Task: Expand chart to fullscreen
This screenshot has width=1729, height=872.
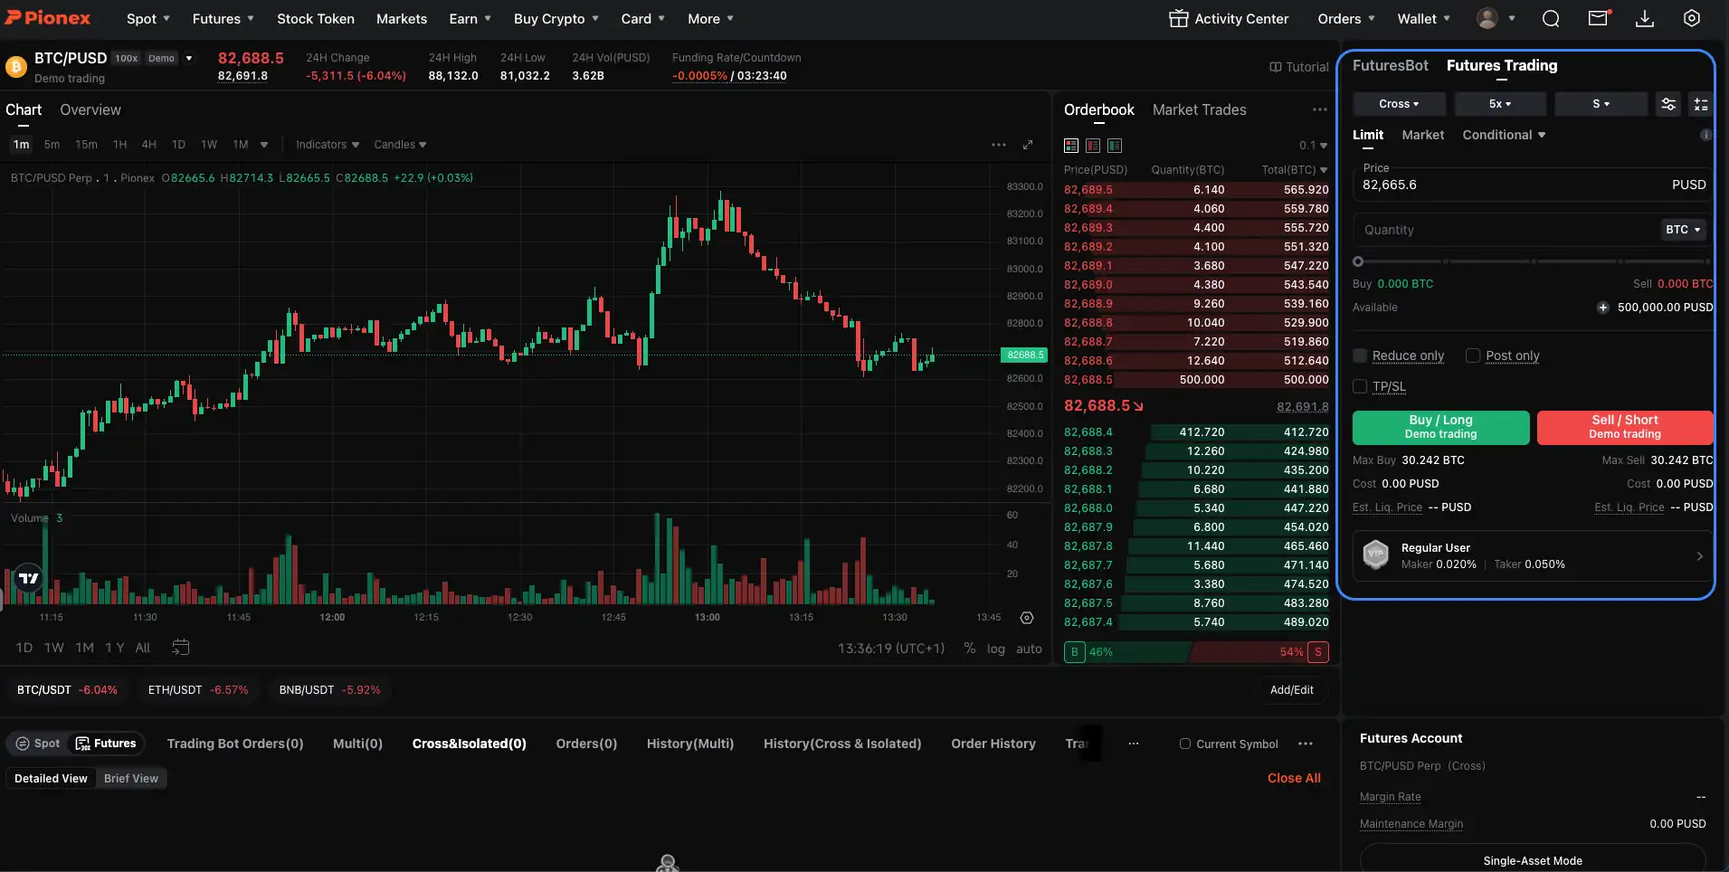Action: [x=1028, y=145]
